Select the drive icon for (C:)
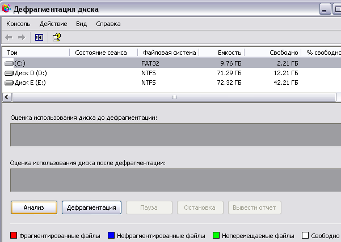 [9, 63]
